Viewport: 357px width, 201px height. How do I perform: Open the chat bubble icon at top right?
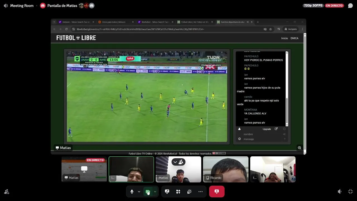pos(350,6)
